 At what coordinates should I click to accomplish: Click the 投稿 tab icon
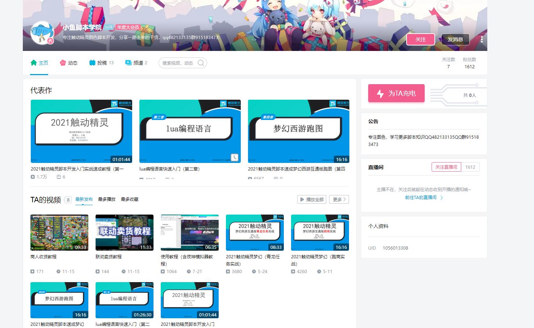92,63
